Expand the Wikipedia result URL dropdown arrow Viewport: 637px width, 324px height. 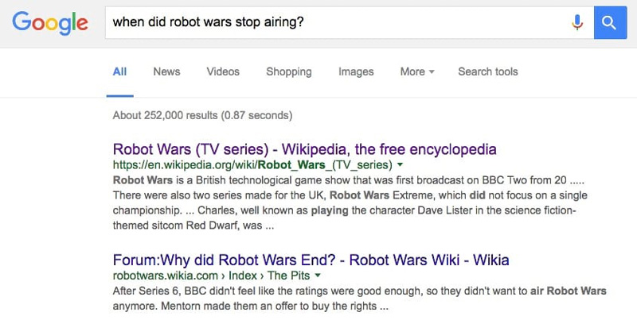(x=400, y=165)
